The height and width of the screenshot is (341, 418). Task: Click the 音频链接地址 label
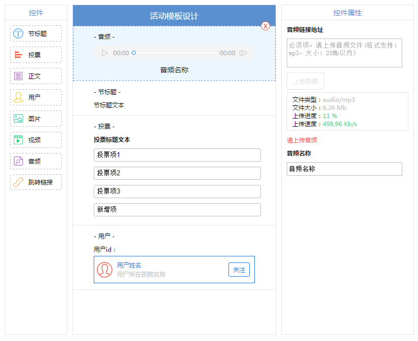tap(305, 30)
